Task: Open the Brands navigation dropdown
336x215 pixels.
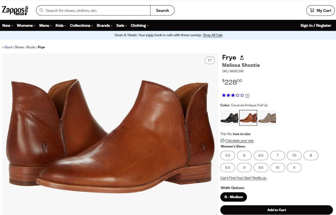Action: 104,26
